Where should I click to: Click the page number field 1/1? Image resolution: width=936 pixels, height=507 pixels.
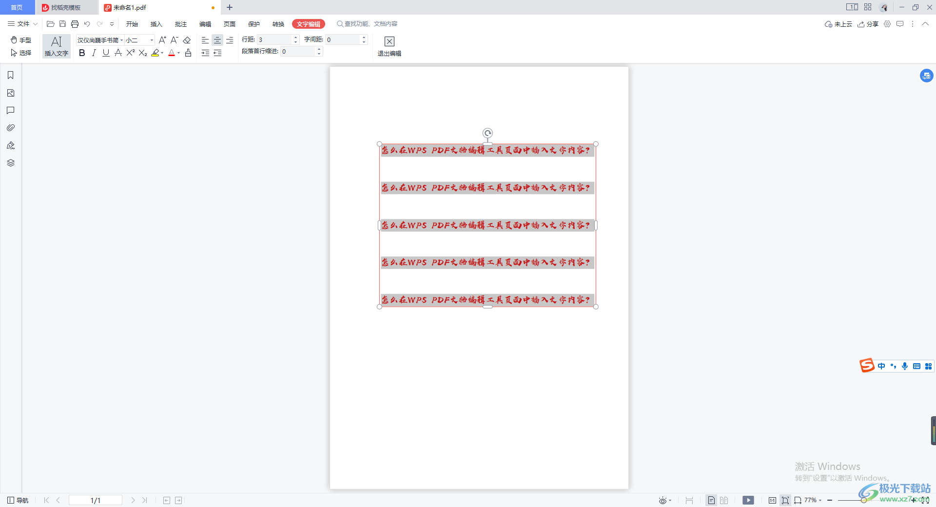(96, 500)
